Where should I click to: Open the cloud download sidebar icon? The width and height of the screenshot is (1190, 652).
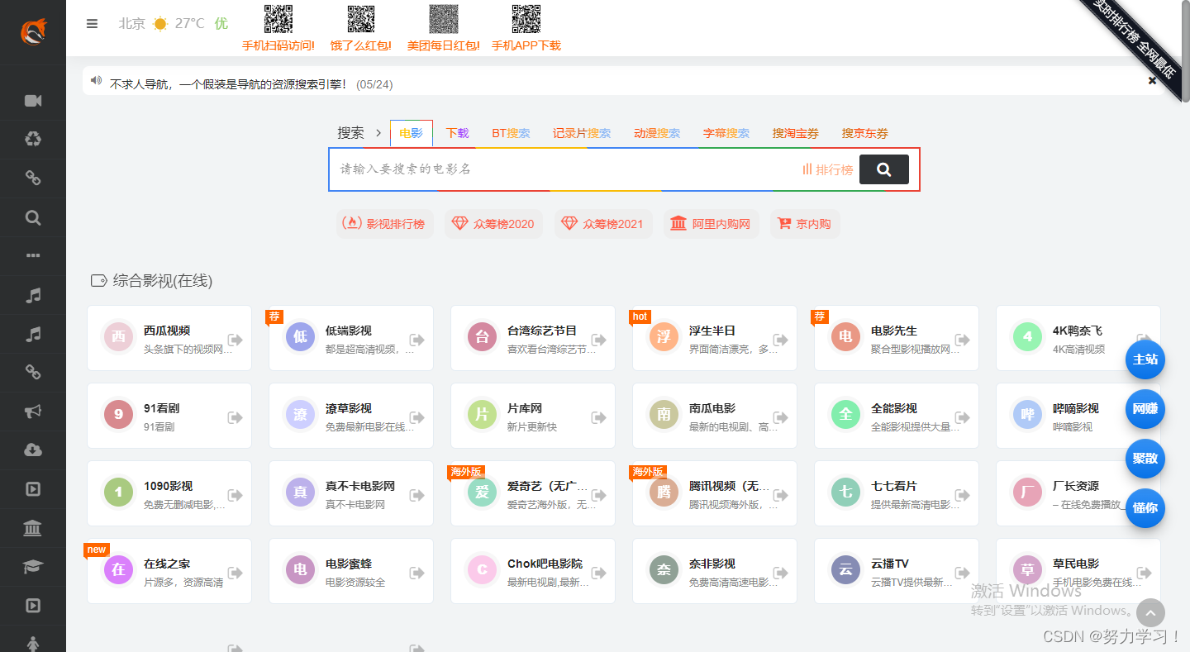click(x=33, y=450)
